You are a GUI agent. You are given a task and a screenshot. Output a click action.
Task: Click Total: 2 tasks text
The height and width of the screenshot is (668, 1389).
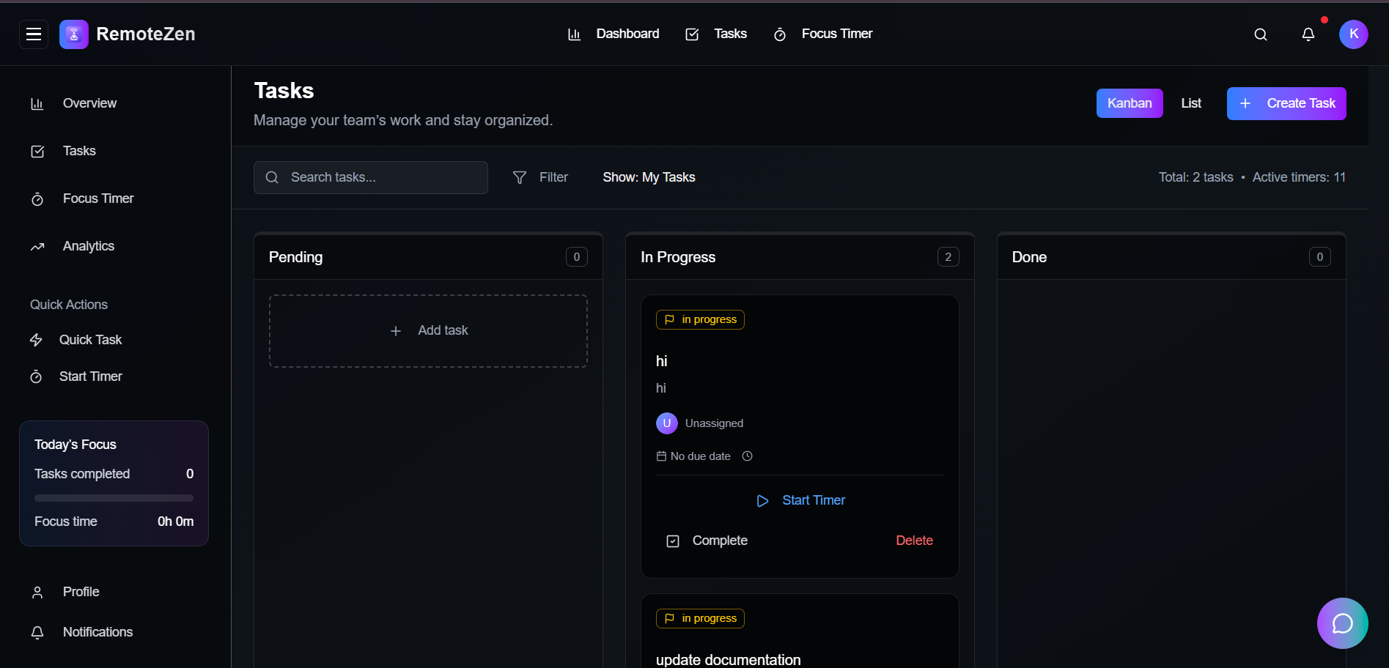[1196, 177]
